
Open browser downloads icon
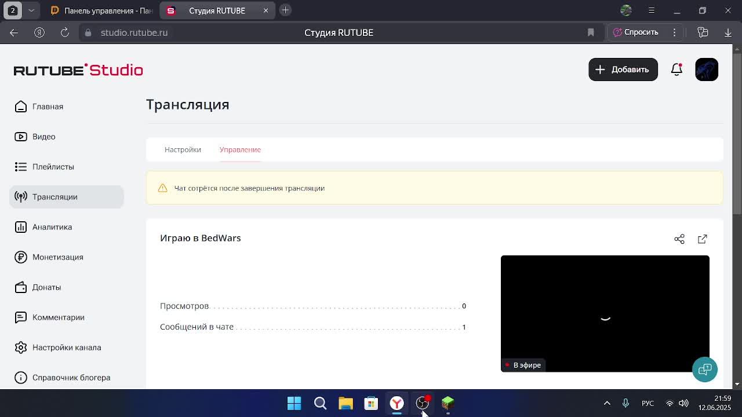(x=728, y=32)
